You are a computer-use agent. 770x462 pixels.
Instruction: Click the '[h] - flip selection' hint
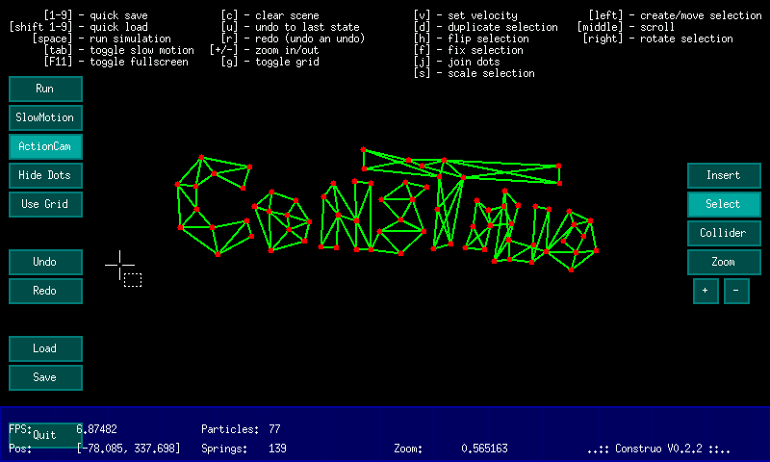click(x=472, y=38)
